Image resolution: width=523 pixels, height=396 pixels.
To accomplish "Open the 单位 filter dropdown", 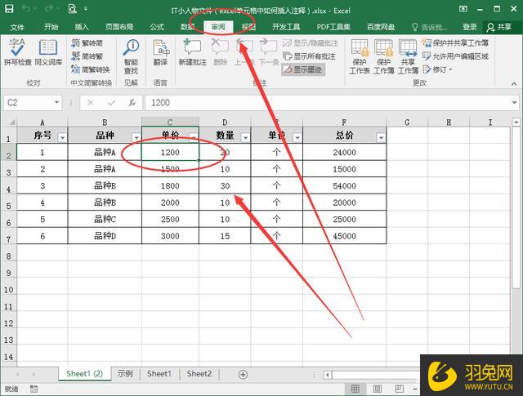I will pos(297,138).
